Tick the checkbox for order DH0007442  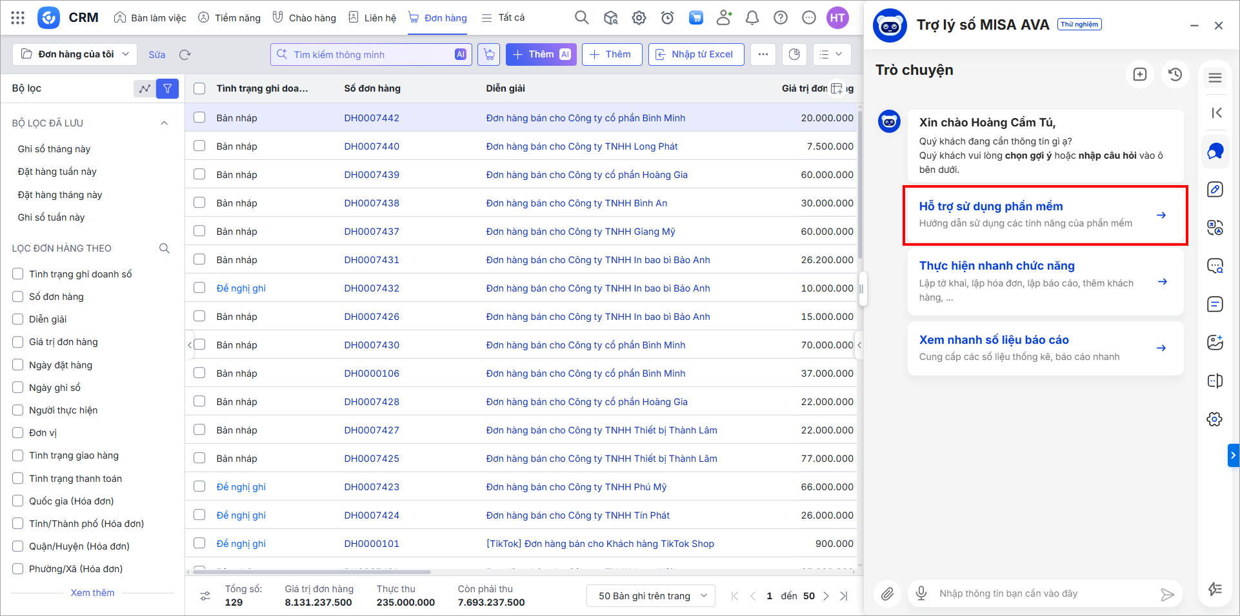199,117
